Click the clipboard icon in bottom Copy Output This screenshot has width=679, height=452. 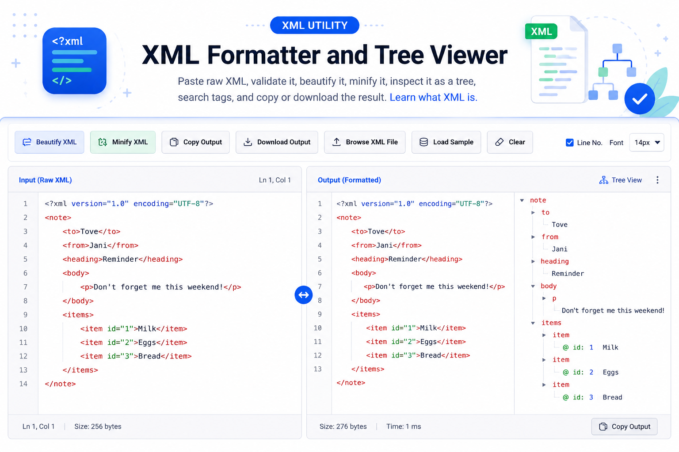click(x=603, y=426)
